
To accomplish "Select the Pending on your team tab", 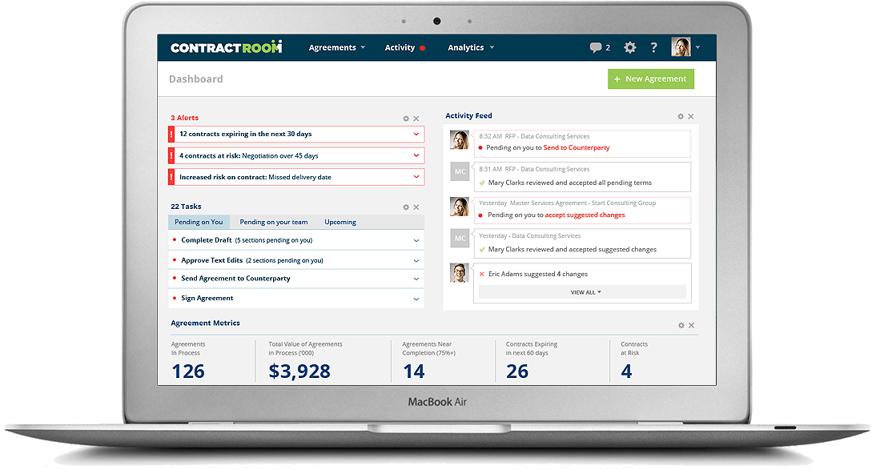I will point(274,222).
